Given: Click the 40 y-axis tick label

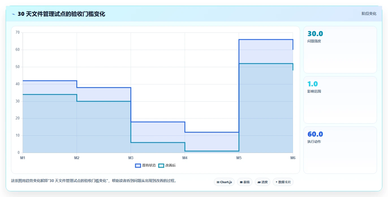Looking at the screenshot, I should click(18, 84).
